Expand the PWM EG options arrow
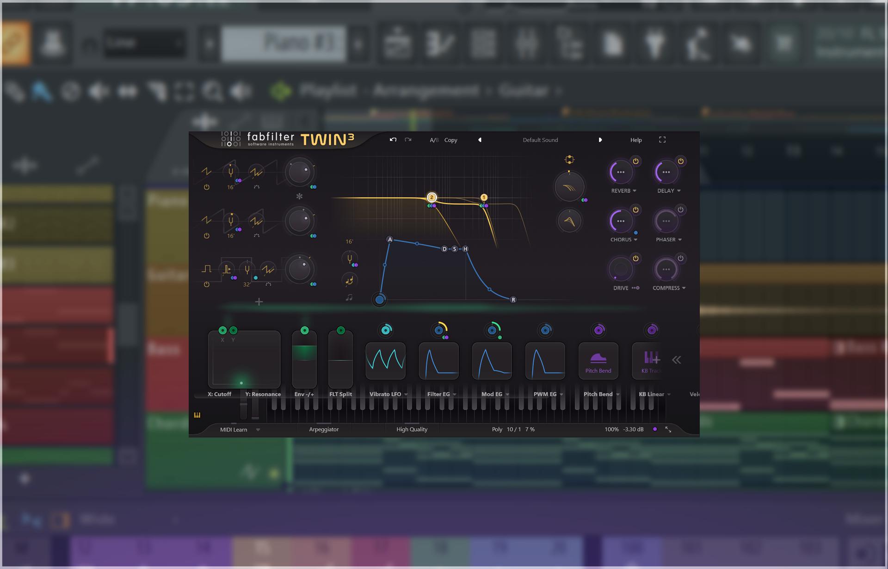The height and width of the screenshot is (569, 888). 561,395
